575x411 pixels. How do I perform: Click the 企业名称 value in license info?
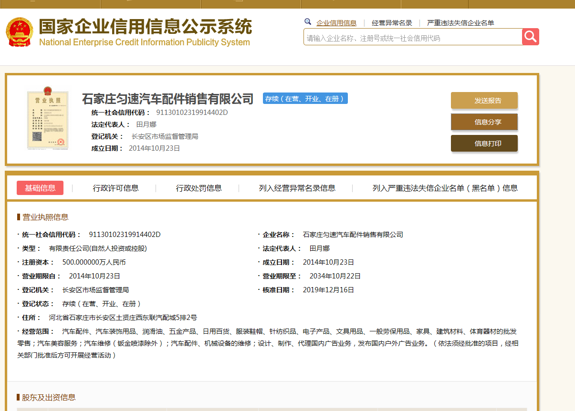(353, 235)
